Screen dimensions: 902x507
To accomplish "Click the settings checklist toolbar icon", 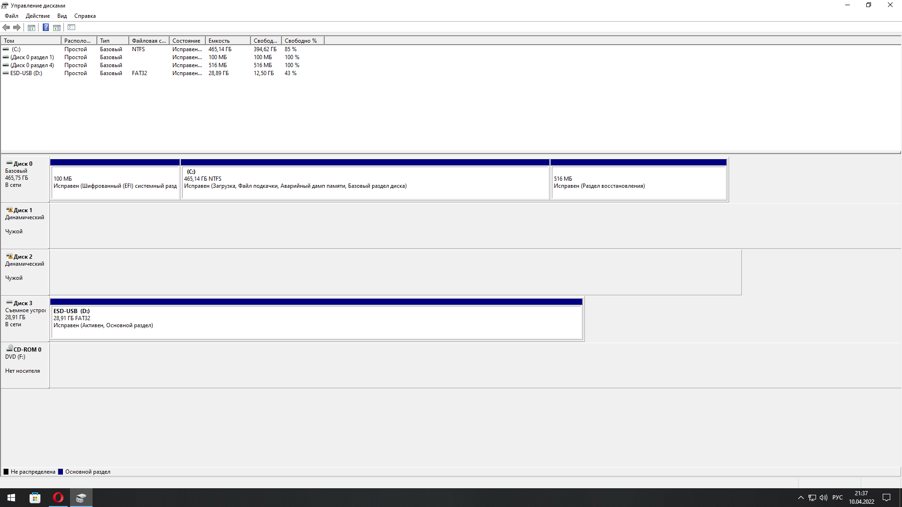I will [x=71, y=28].
